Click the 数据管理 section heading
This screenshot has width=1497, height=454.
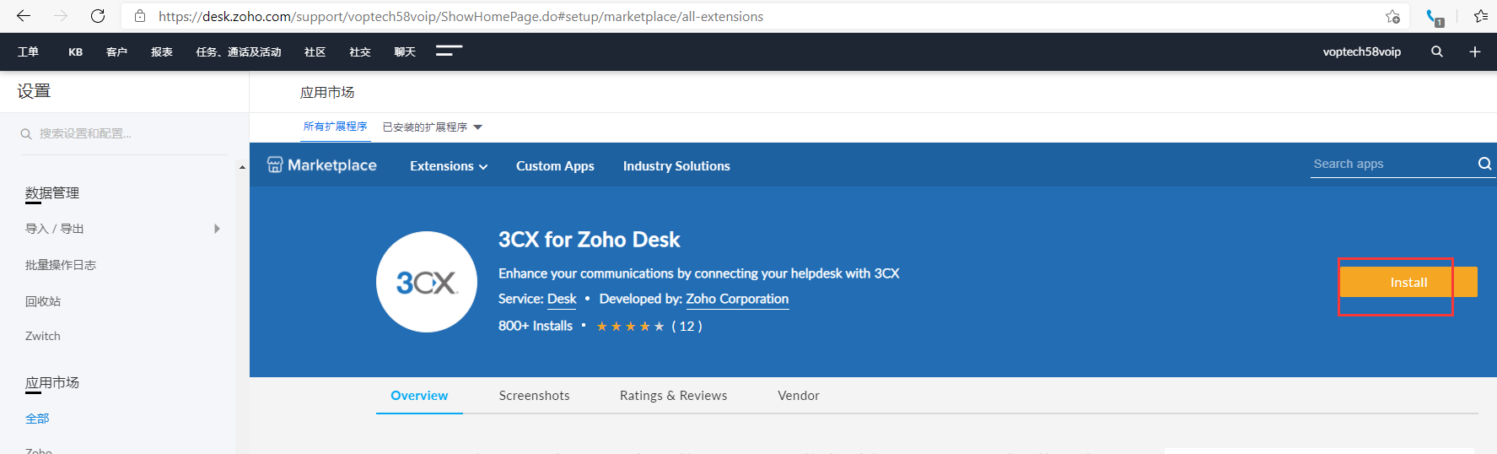click(x=52, y=193)
